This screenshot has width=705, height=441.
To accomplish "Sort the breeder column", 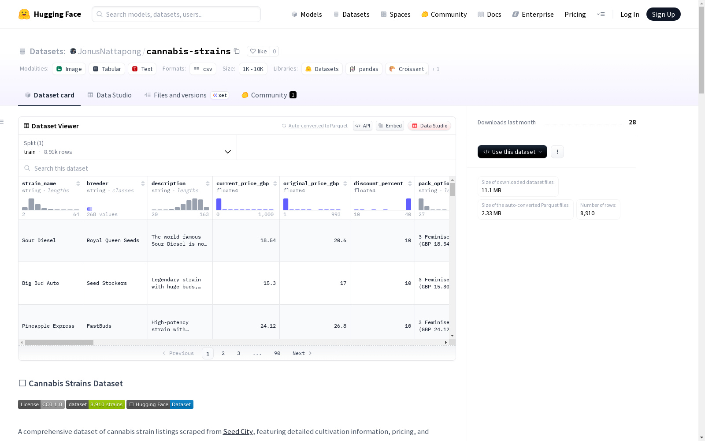I will pyautogui.click(x=143, y=183).
